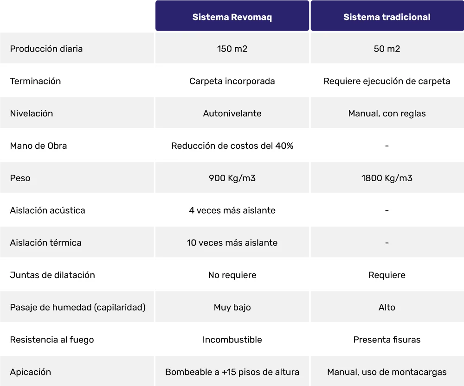Click the Juntas de dilatación row label
This screenshot has height=386, width=464.
52,275
